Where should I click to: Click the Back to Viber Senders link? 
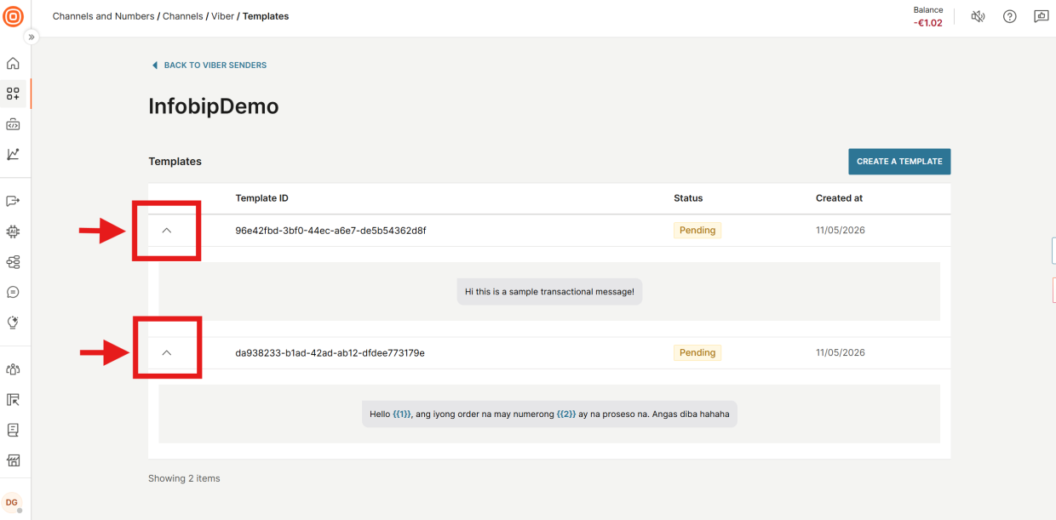[x=215, y=66]
